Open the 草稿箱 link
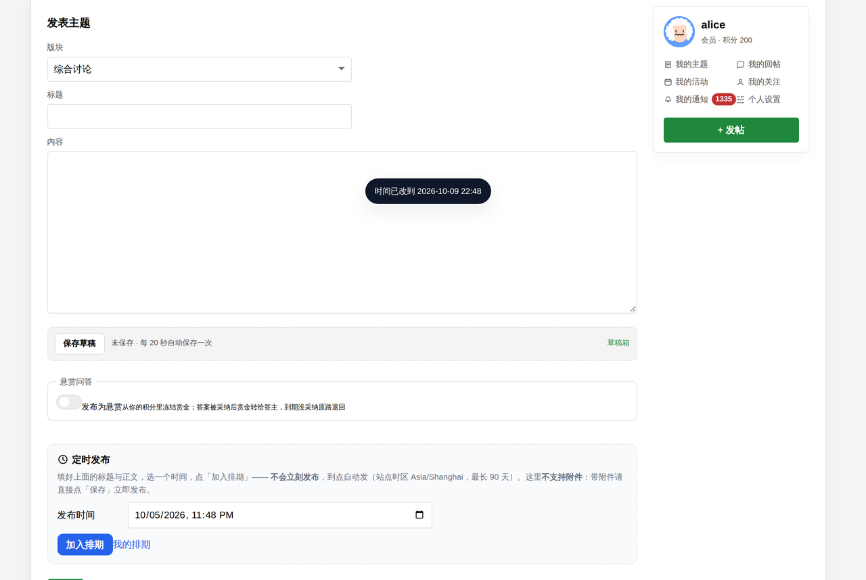This screenshot has height=580, width=866. (618, 343)
